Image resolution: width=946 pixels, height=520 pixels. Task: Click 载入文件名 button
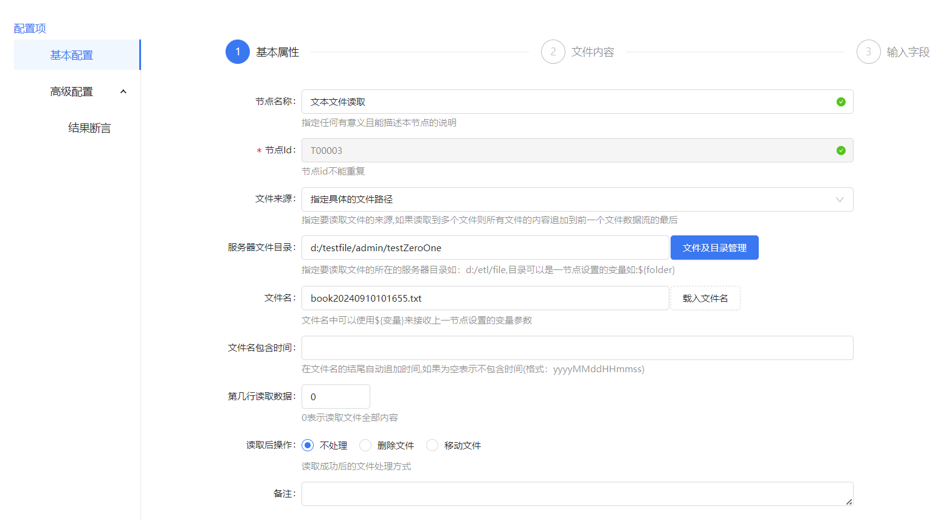tap(705, 298)
